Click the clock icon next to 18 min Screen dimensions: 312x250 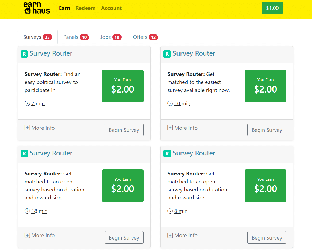coord(27,211)
